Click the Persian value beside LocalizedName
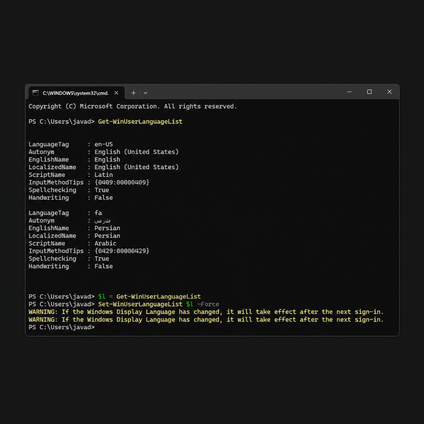The height and width of the screenshot is (424, 424). 108,235
